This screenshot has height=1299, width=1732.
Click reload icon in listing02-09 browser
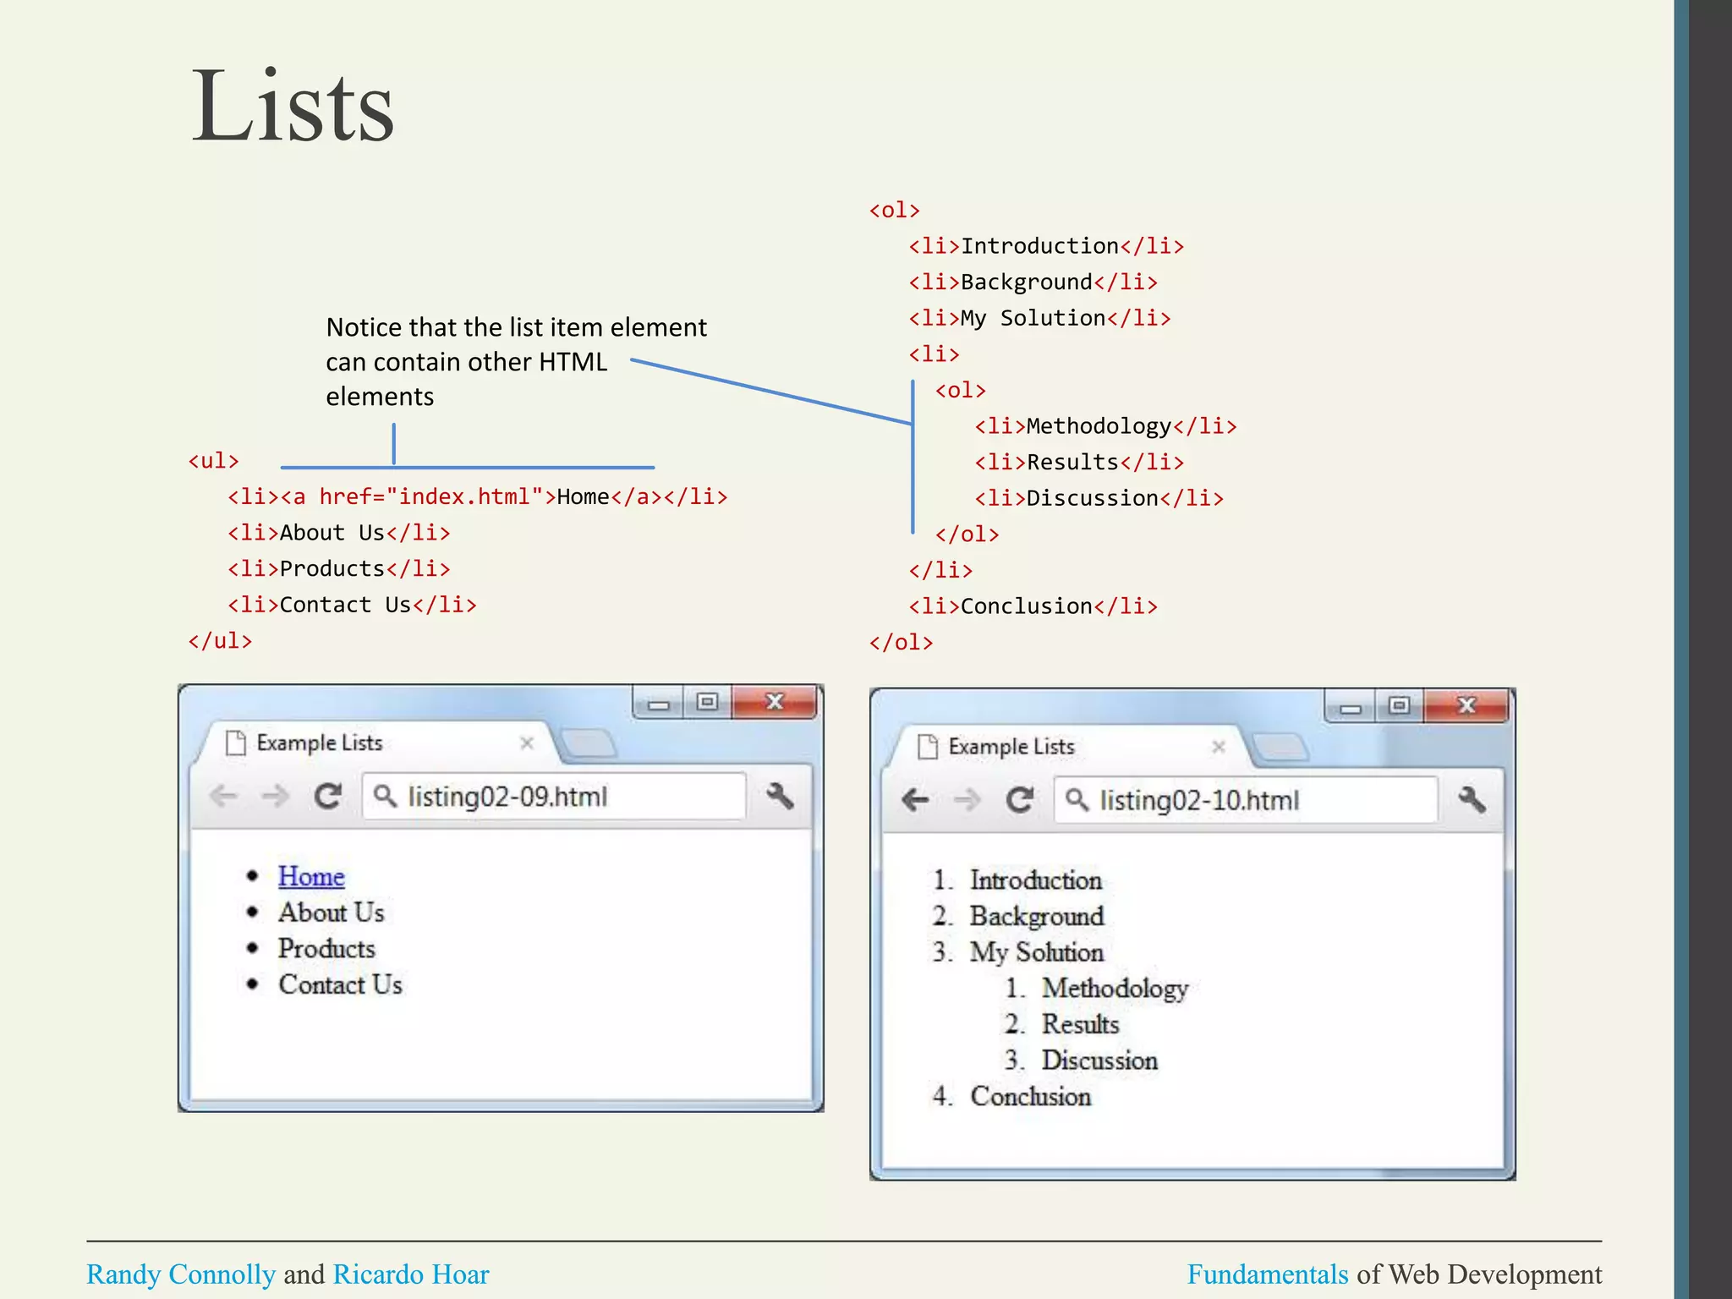coord(327,796)
